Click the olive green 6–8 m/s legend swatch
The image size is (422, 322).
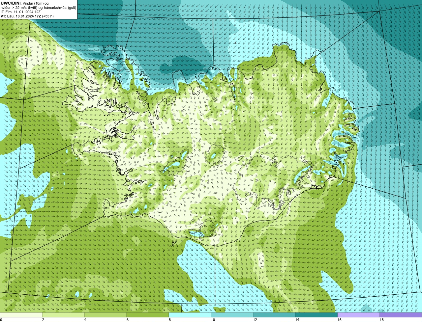click(x=148, y=315)
